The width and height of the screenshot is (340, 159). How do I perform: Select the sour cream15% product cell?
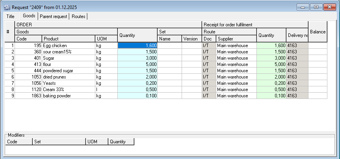coord(68,52)
